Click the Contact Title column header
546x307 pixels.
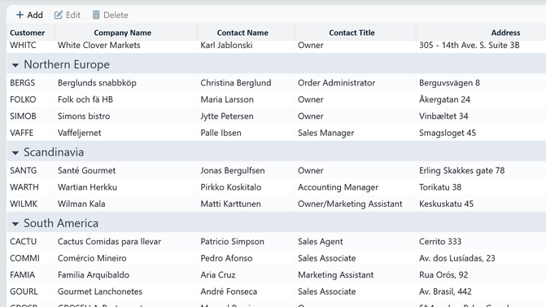[x=352, y=33]
